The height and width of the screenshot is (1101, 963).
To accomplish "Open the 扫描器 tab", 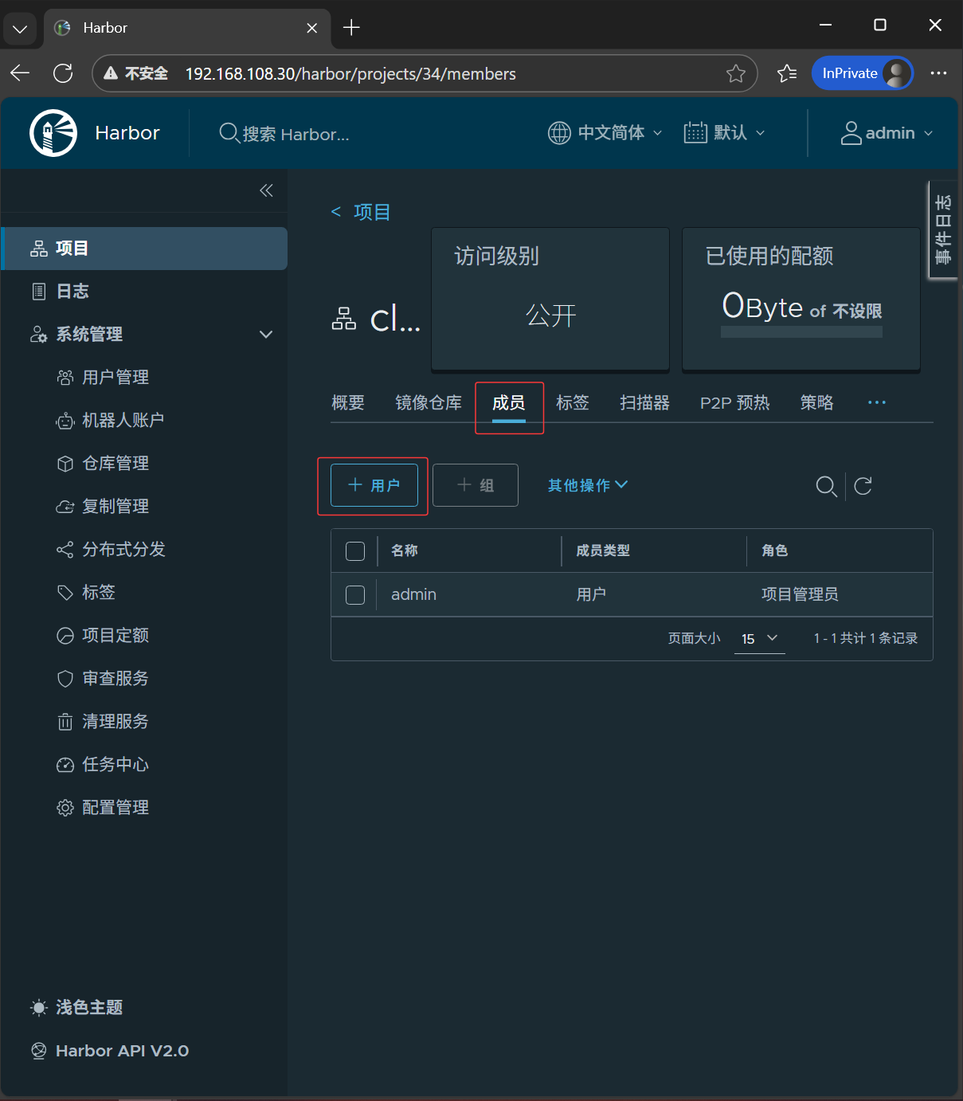I will [x=645, y=402].
